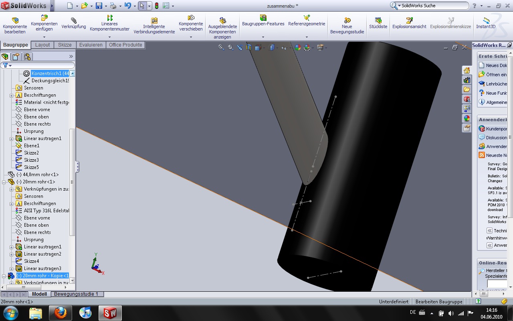513x321 pixels.
Task: Open the Stückliste tool
Action: point(378,23)
